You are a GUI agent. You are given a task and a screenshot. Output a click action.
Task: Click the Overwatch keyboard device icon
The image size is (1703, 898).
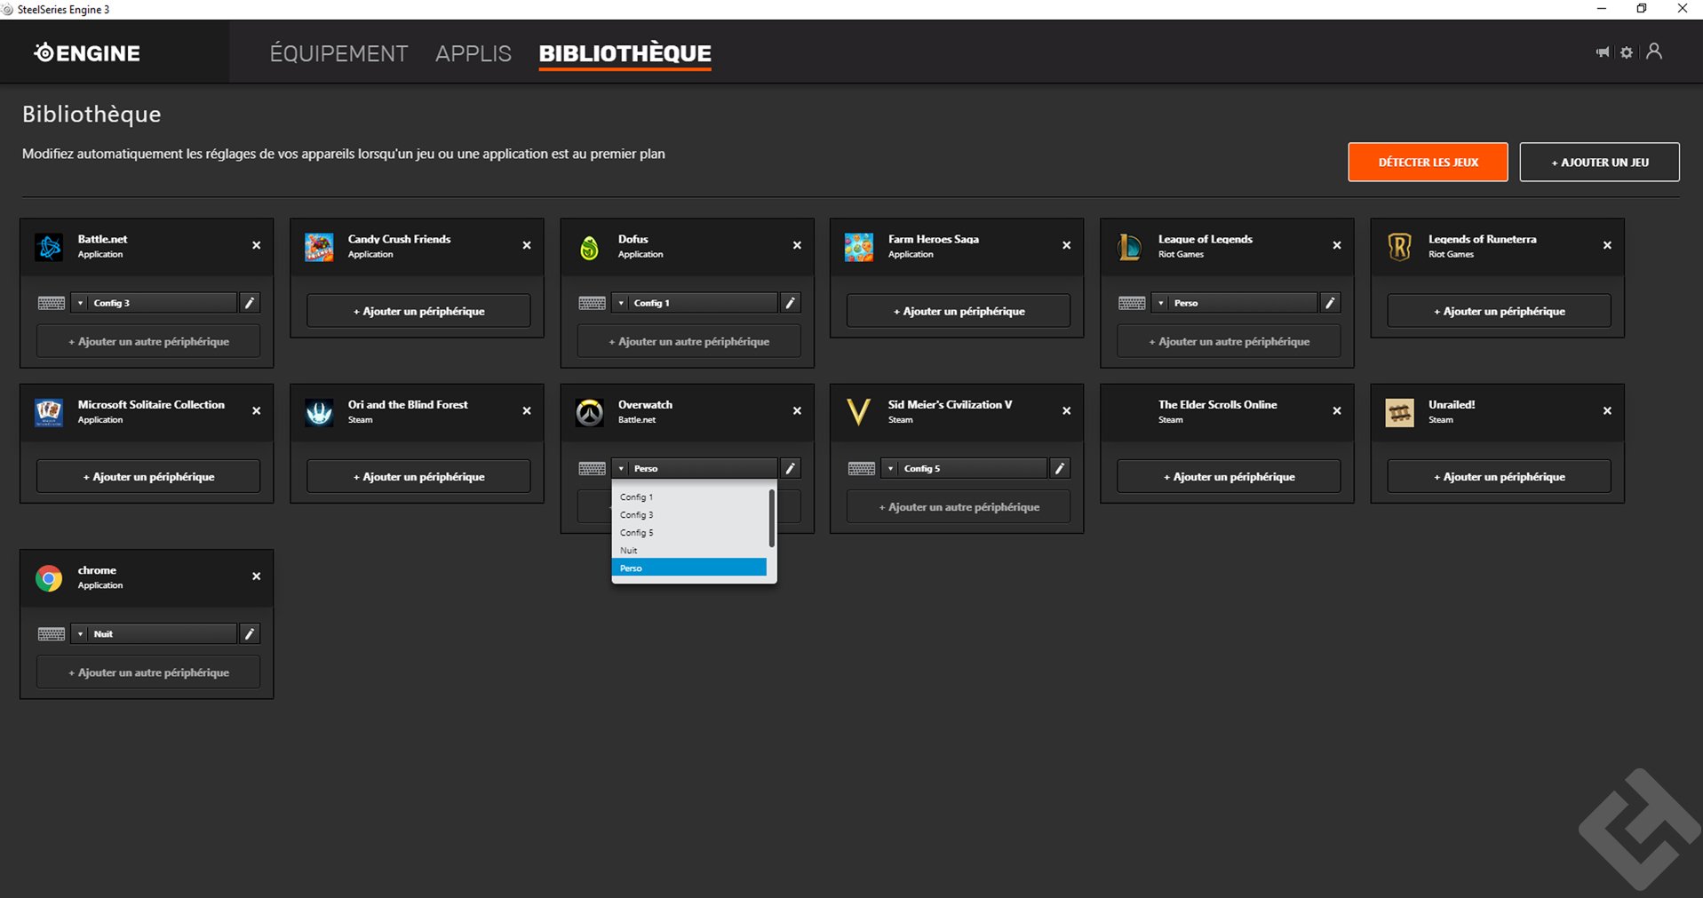click(x=592, y=468)
